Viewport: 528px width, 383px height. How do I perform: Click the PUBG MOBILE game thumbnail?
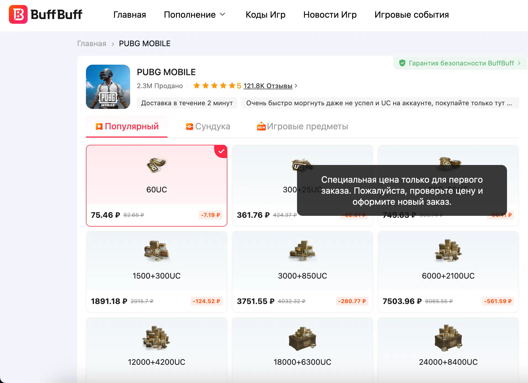pos(108,87)
